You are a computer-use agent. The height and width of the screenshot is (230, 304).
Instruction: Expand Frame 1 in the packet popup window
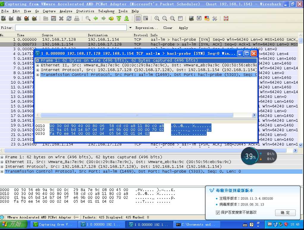click(37, 60)
